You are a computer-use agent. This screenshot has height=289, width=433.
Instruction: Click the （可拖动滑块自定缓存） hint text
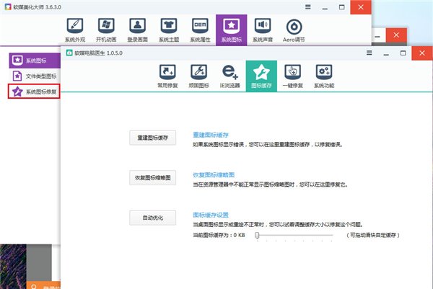click(373, 235)
